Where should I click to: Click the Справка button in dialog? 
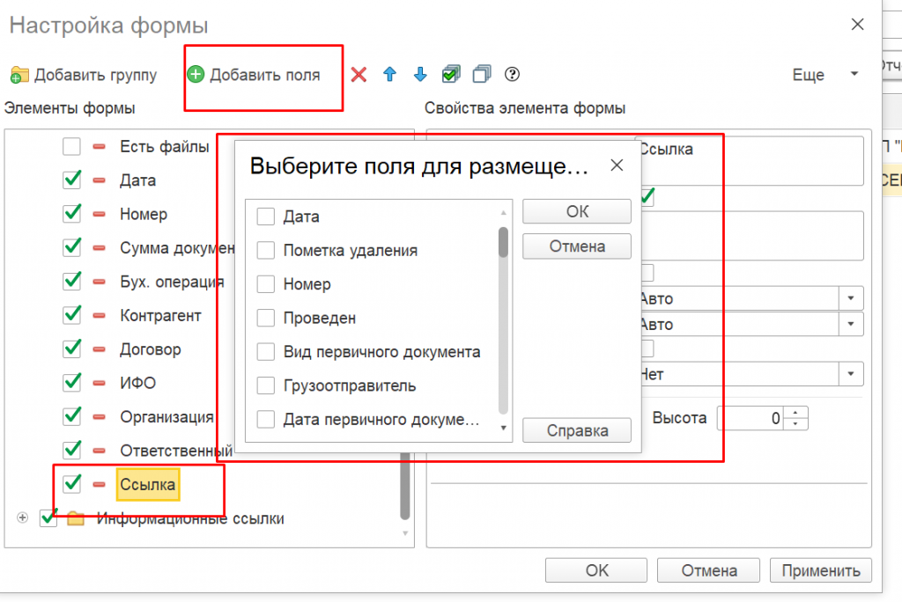[x=577, y=431]
